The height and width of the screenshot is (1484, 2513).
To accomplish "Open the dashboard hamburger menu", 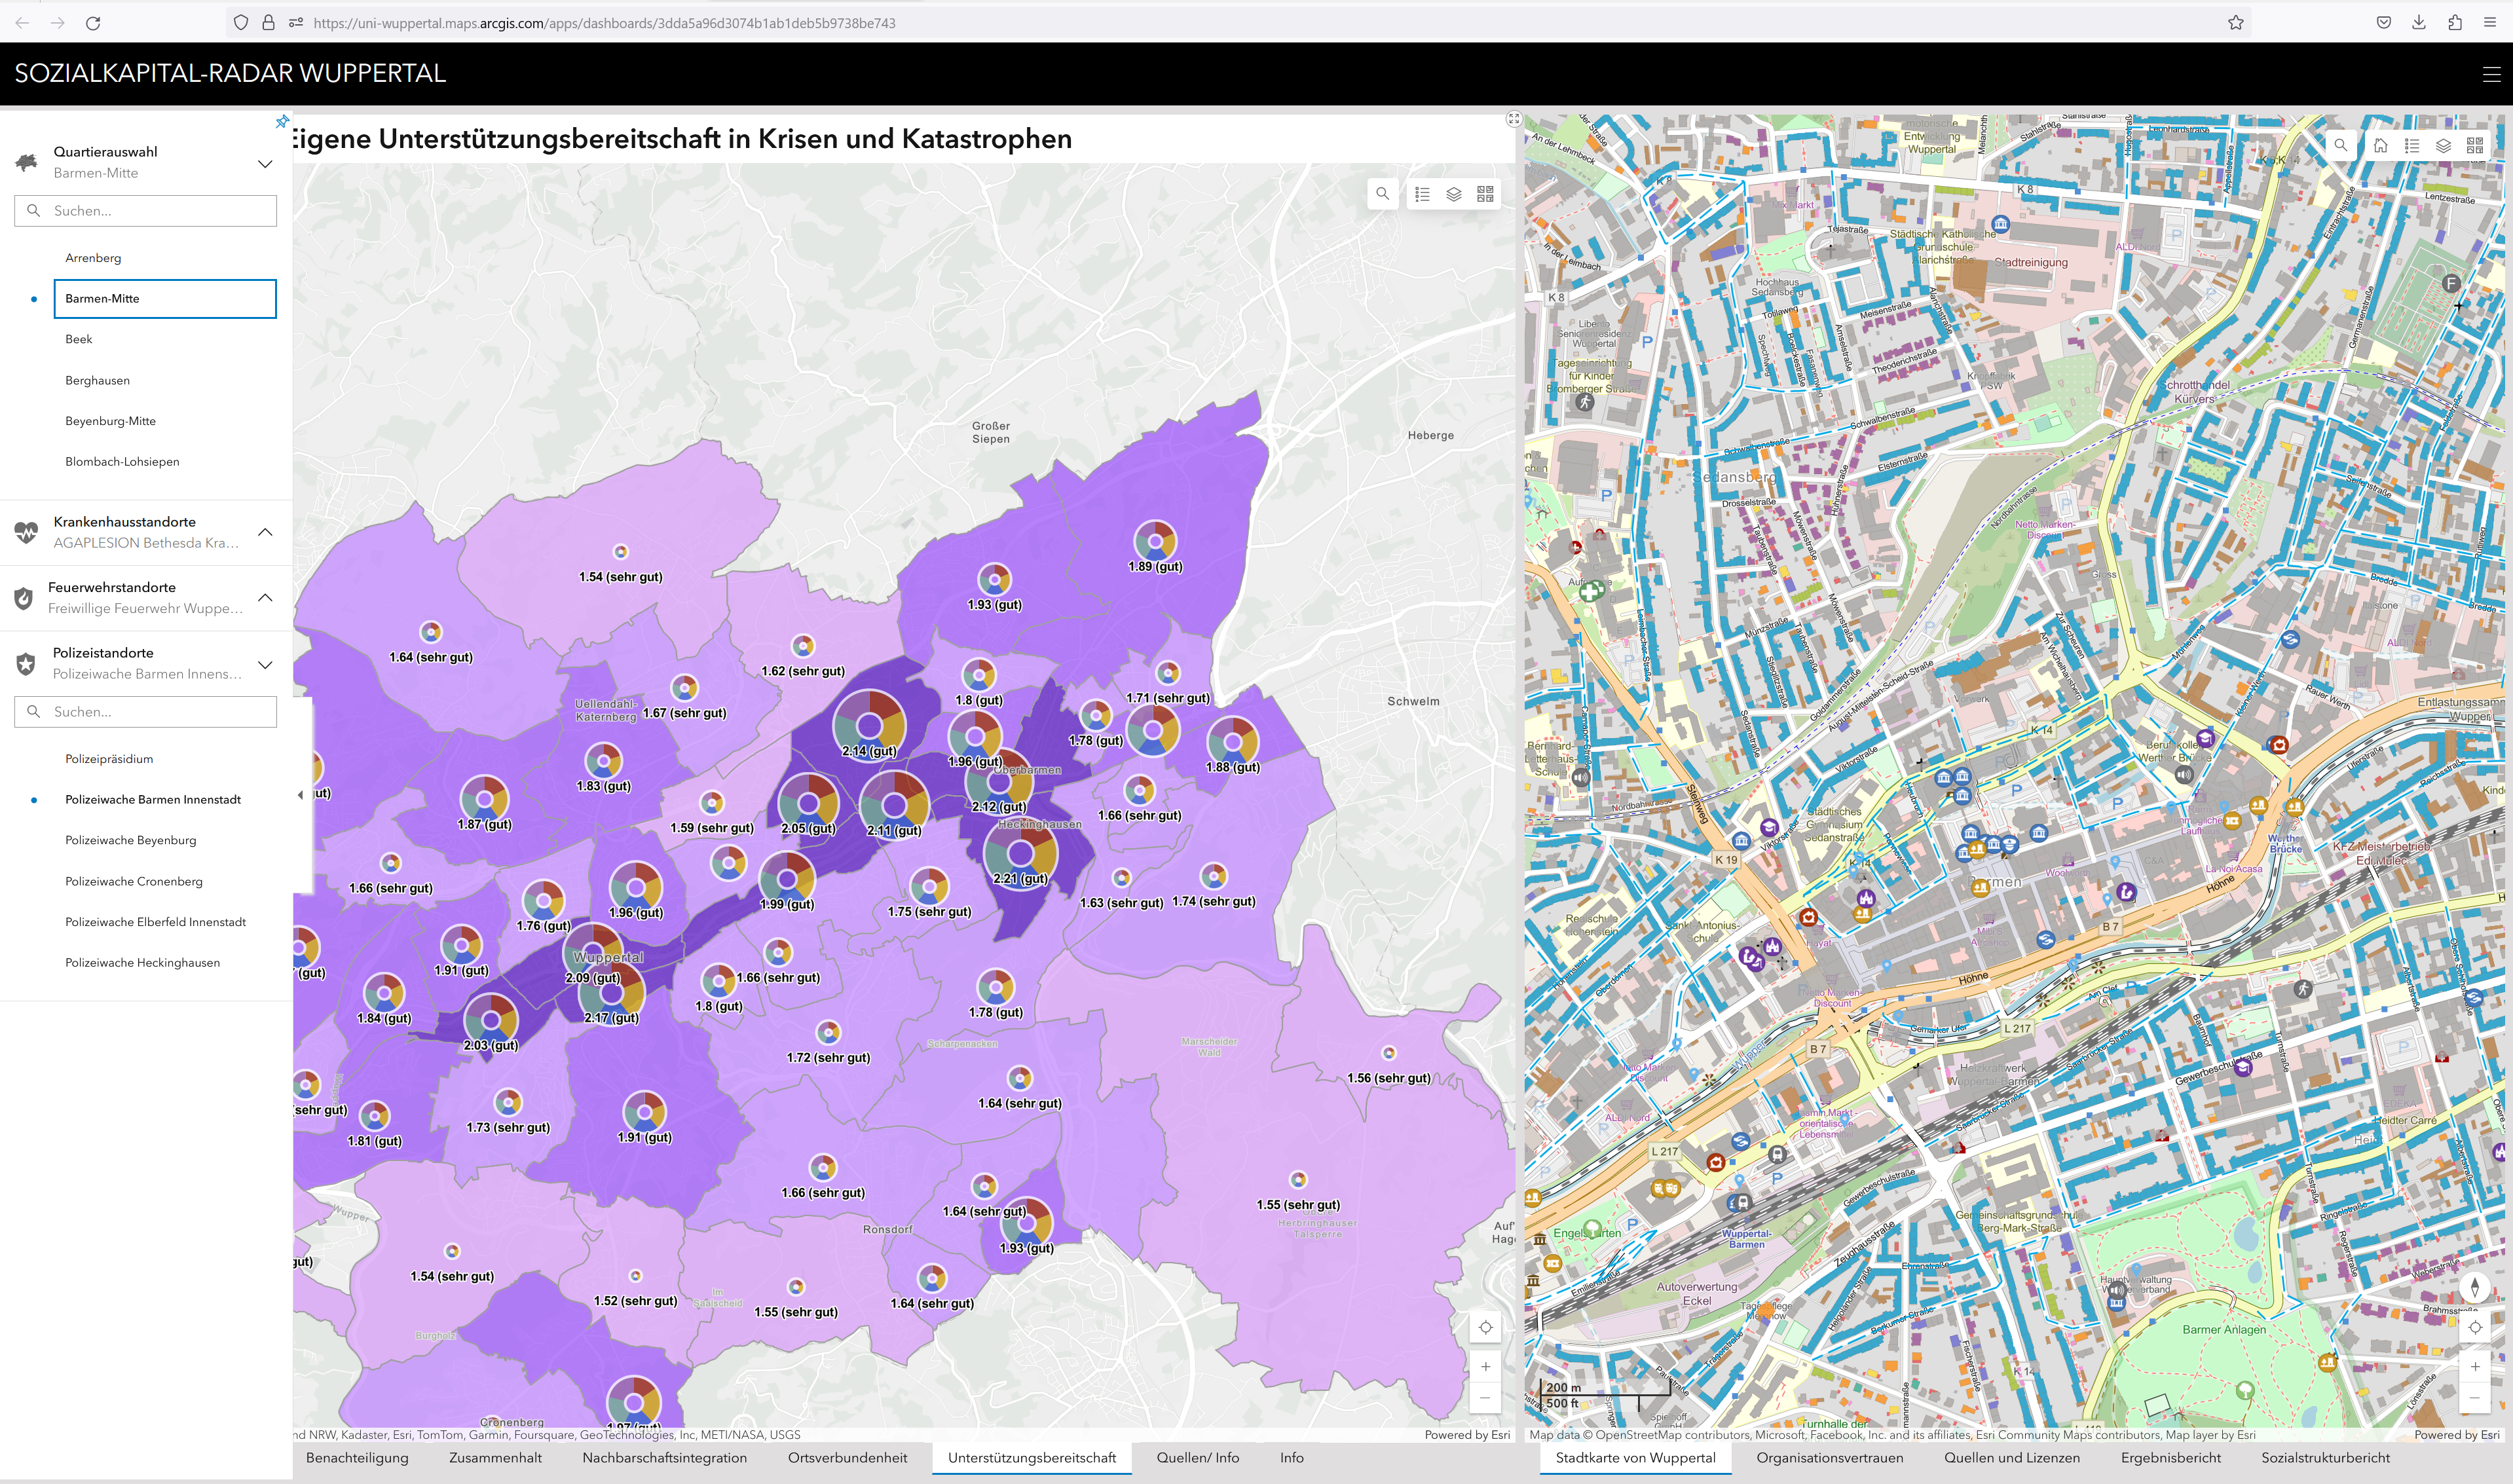I will [x=2491, y=74].
